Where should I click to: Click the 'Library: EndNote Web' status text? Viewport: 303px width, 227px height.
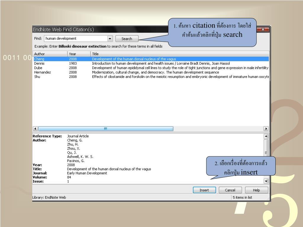pyautogui.click(x=49, y=197)
